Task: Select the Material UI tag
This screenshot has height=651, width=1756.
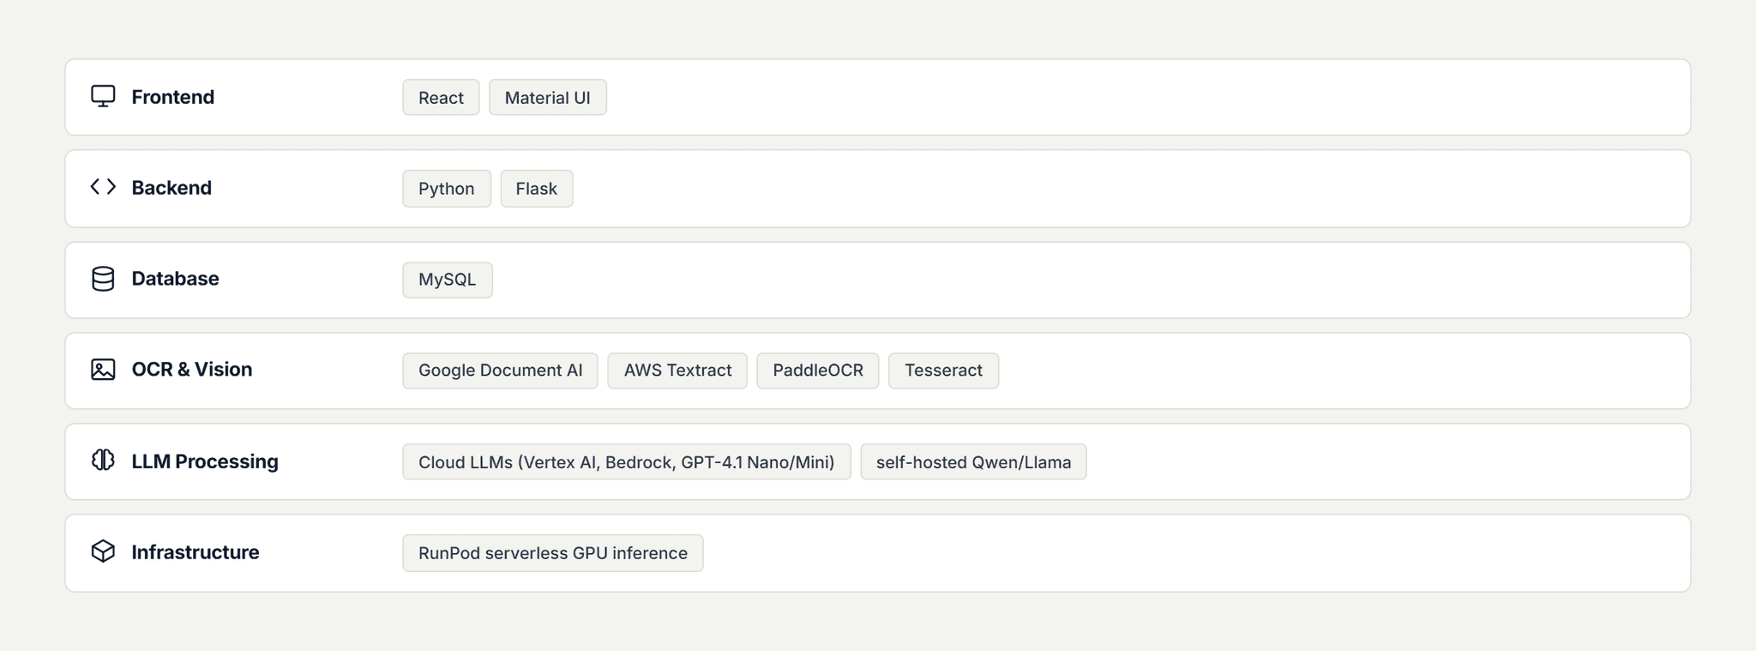Action: 548,98
